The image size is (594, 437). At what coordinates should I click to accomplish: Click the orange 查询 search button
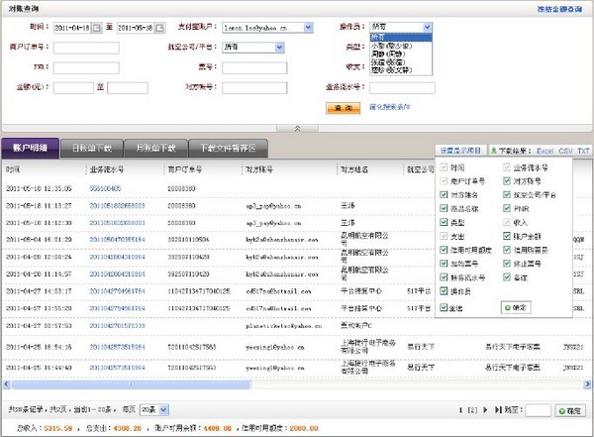pos(343,107)
